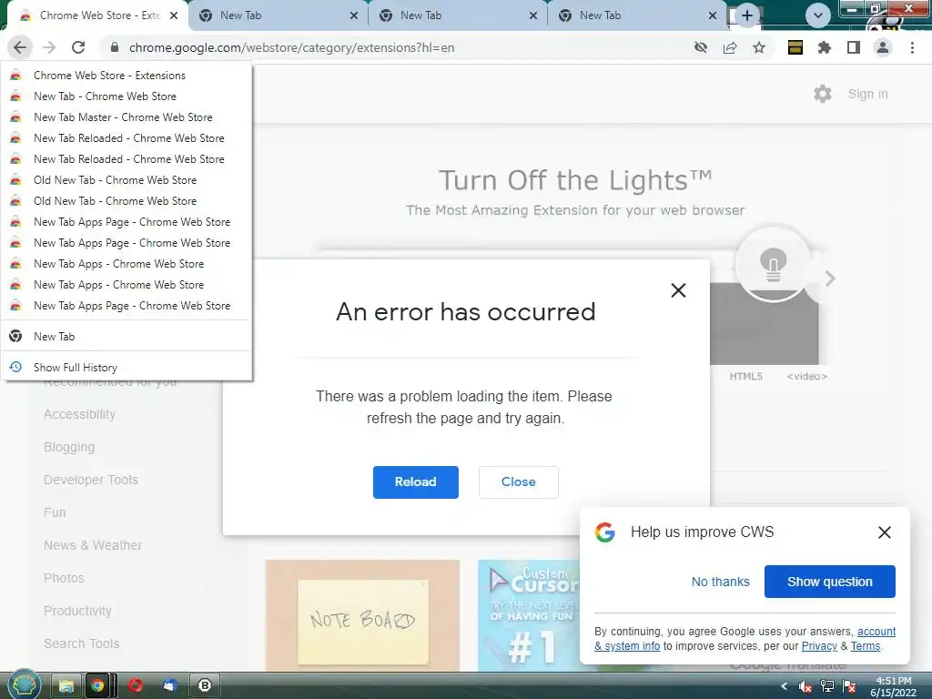Click the browser Back arrow button

tap(20, 47)
